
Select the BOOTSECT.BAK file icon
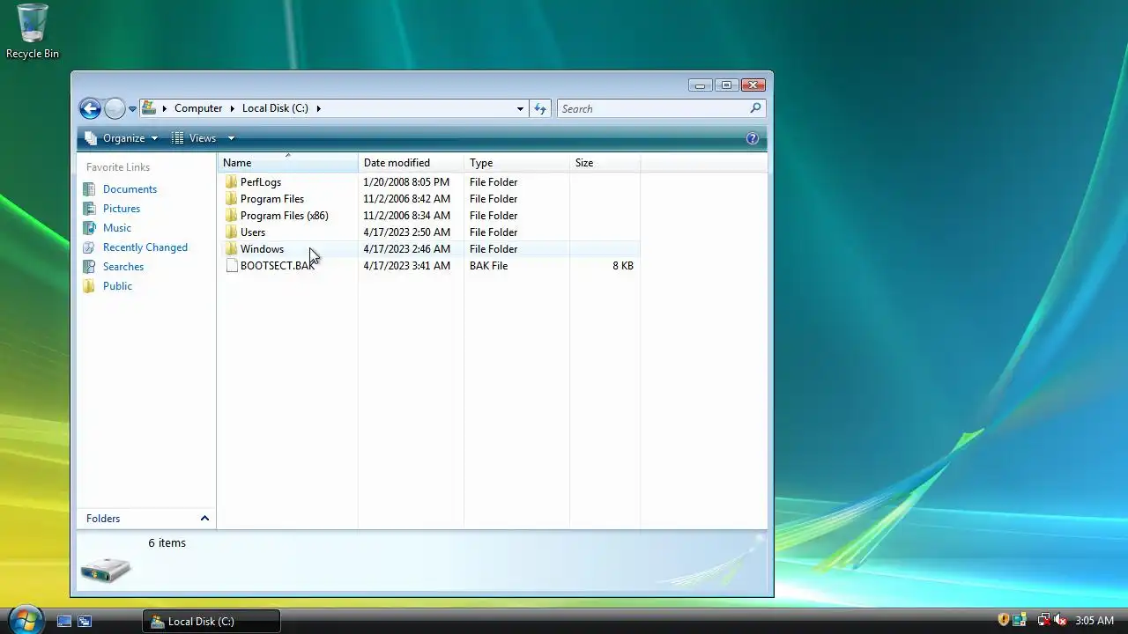point(232,266)
